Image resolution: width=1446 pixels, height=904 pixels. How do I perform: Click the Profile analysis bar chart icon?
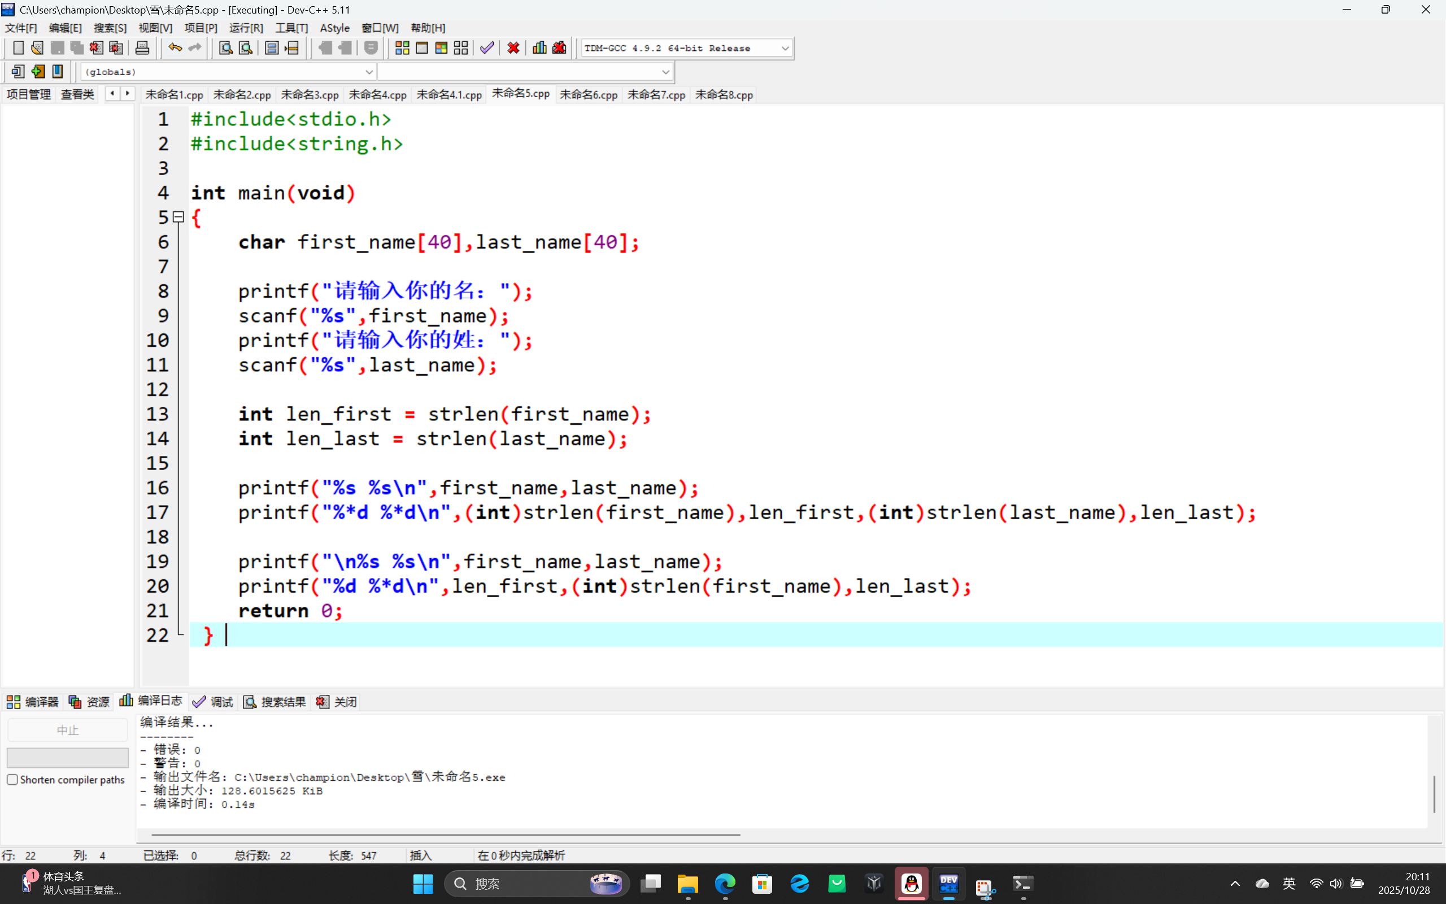[x=539, y=48]
